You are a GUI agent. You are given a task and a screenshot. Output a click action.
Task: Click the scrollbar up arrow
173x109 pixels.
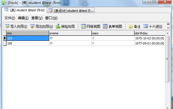[x=168, y=33]
